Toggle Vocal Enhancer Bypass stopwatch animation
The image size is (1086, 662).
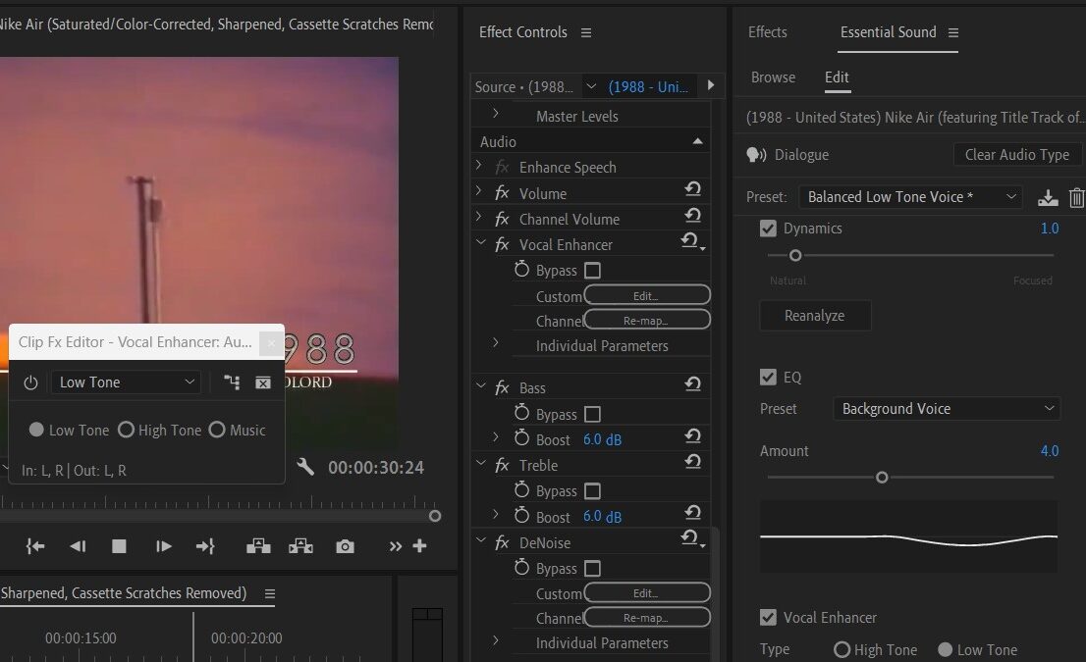521,270
